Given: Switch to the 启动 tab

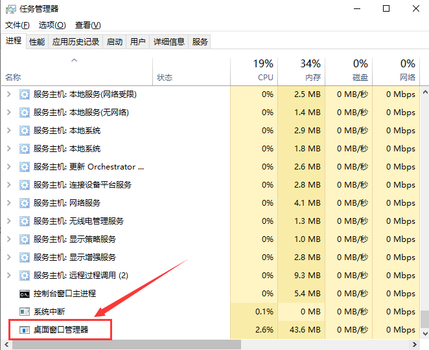Looking at the screenshot, I should [x=114, y=42].
